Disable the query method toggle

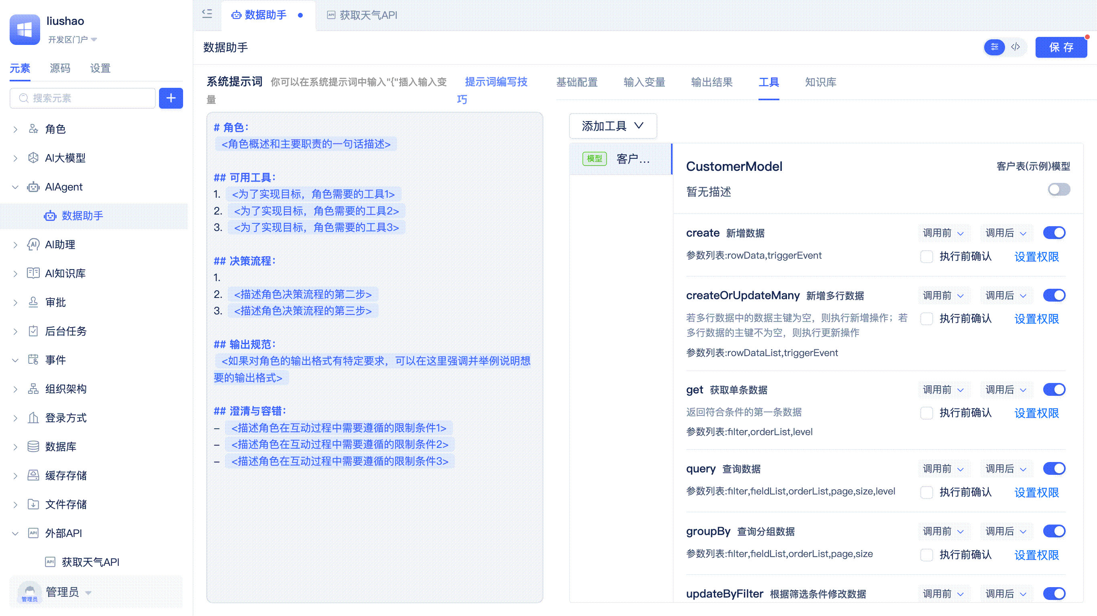point(1054,469)
